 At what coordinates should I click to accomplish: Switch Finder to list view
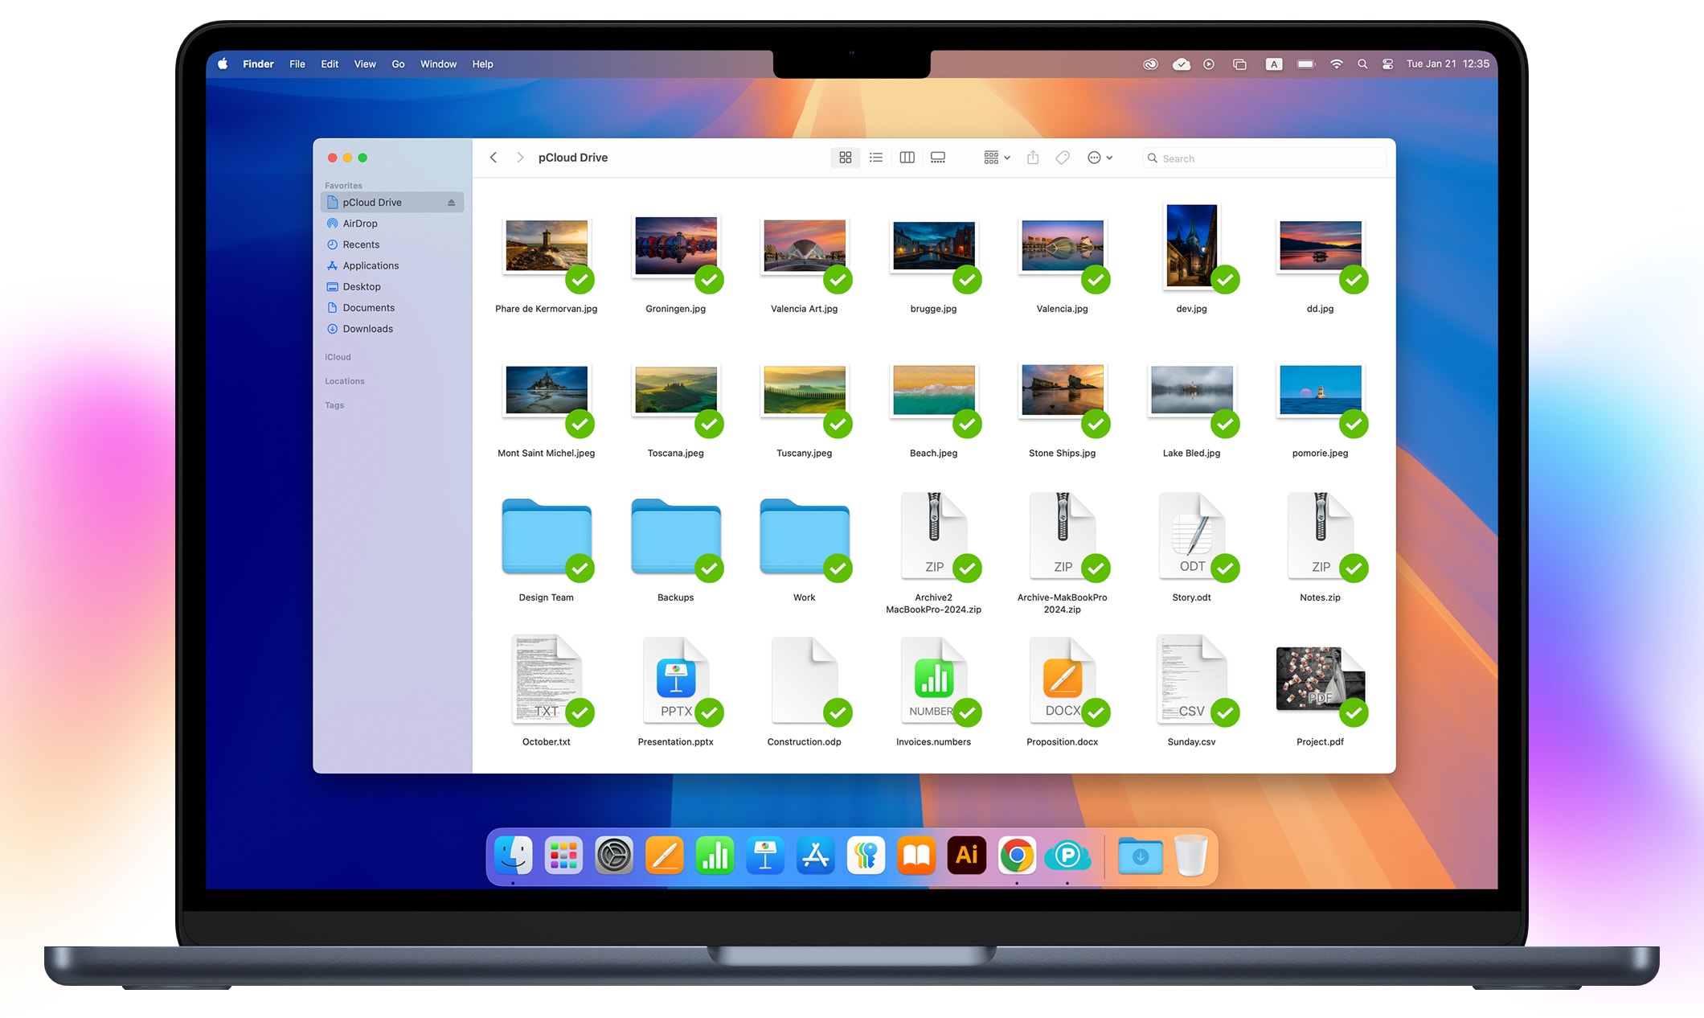point(875,157)
